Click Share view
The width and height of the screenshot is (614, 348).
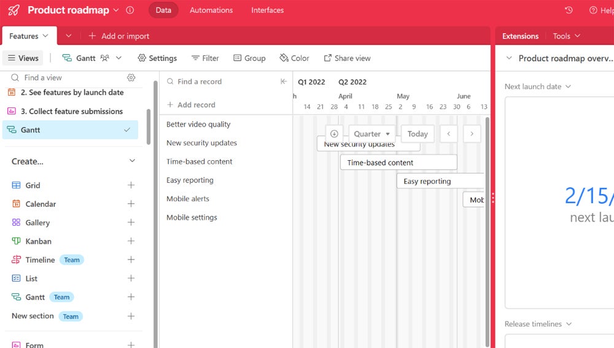click(x=347, y=58)
